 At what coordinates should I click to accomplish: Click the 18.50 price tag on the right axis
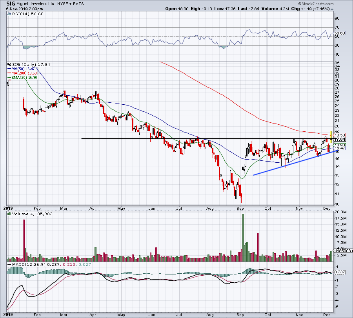click(x=340, y=135)
